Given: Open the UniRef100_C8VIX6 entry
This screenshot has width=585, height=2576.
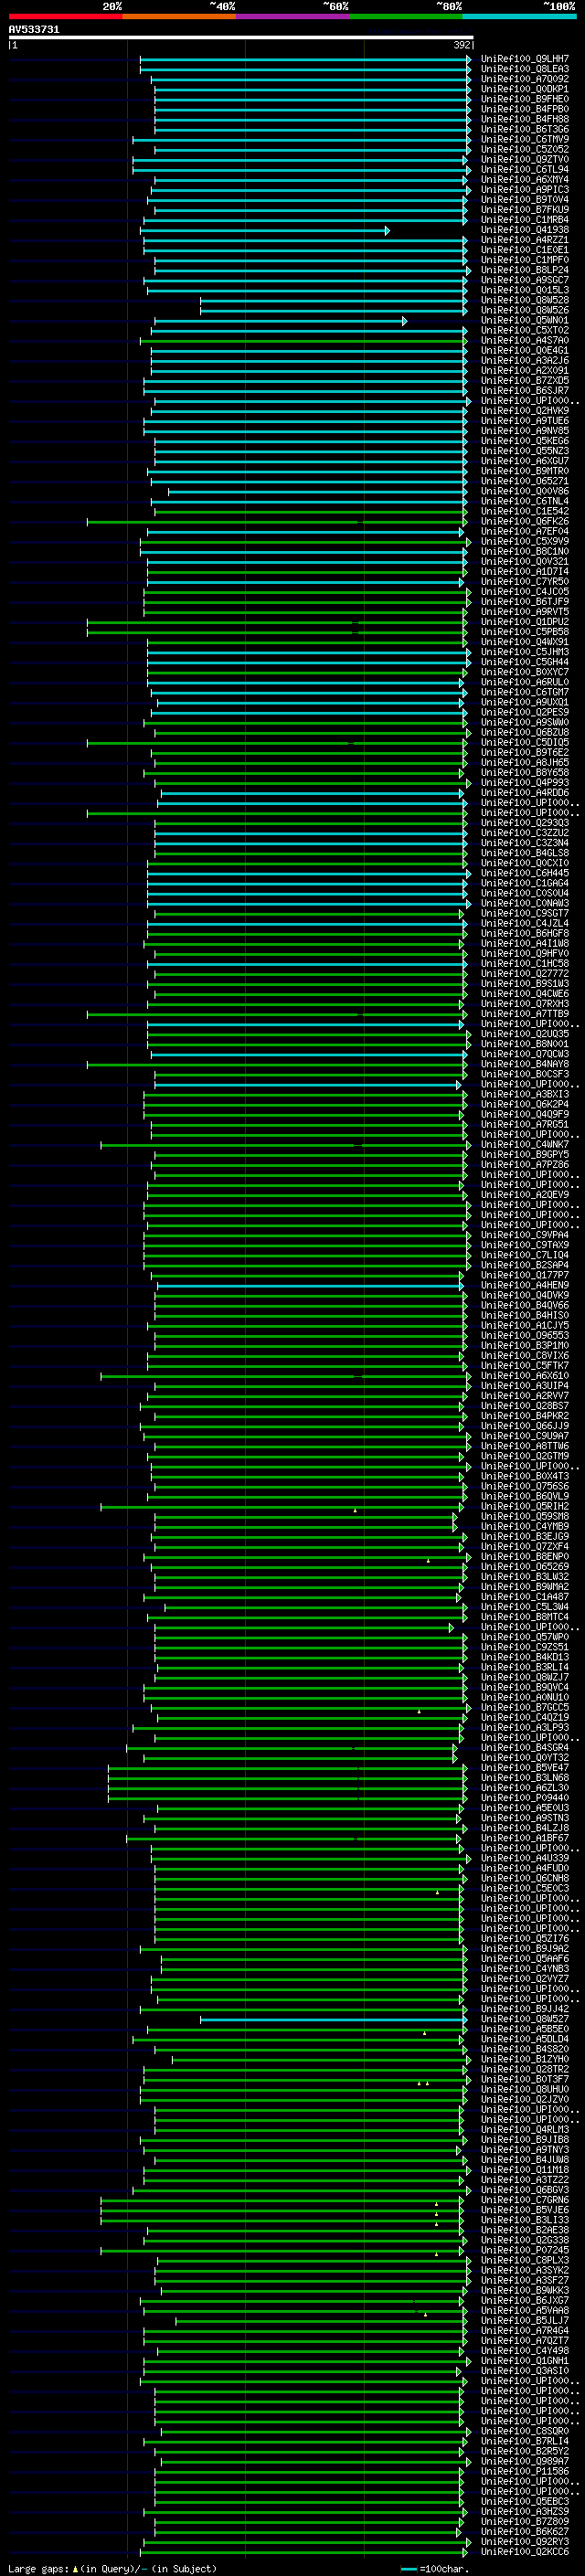Looking at the screenshot, I should (x=525, y=1356).
